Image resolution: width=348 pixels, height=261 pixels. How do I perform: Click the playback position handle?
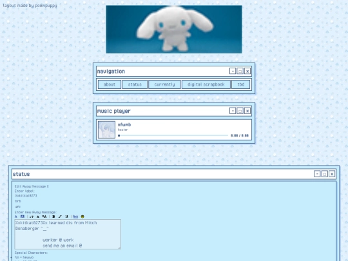119,135
